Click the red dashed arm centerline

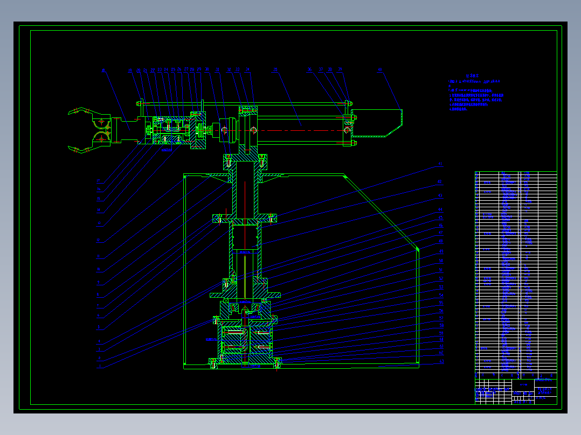click(281, 130)
